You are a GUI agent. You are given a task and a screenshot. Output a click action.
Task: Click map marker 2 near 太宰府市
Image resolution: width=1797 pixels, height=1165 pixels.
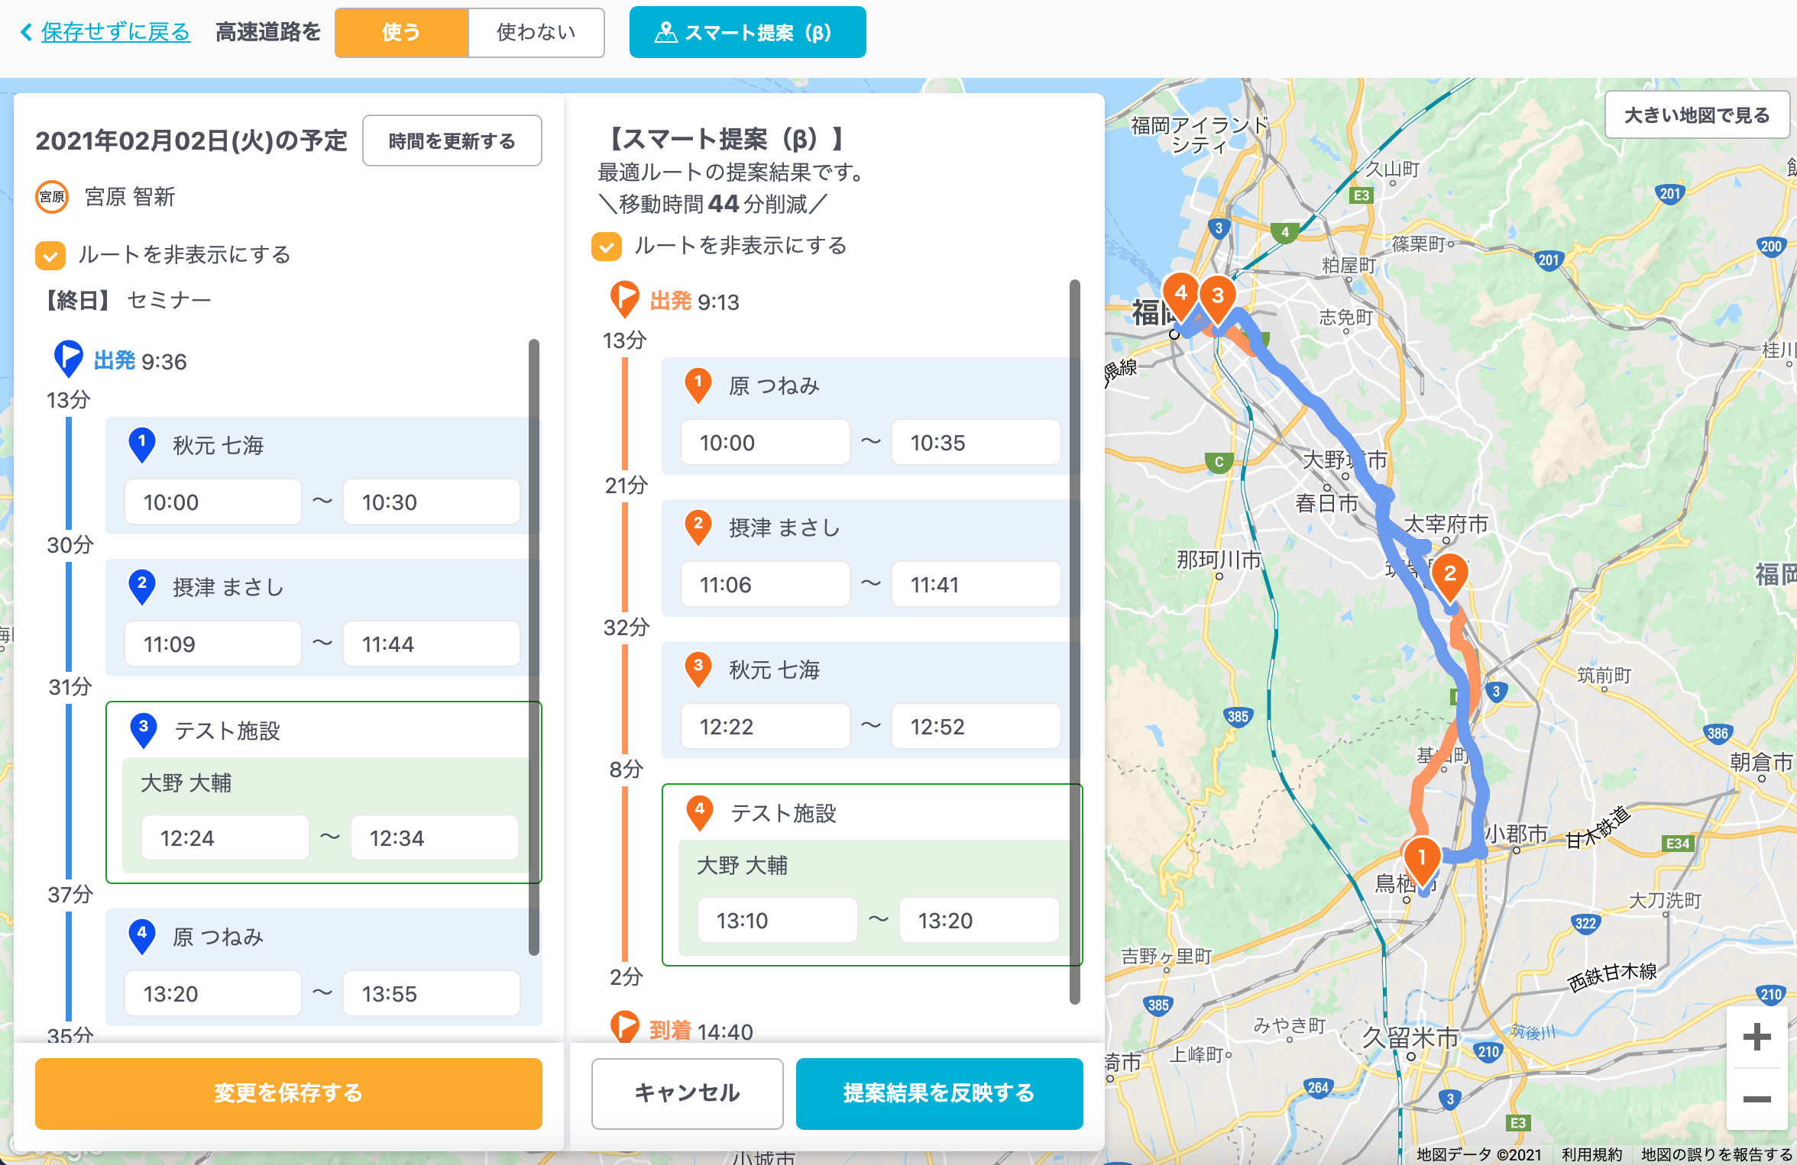(x=1449, y=577)
